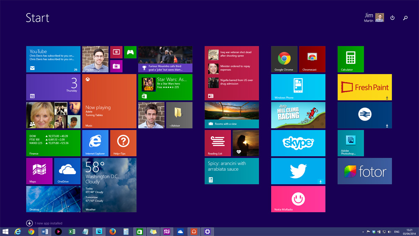The width and height of the screenshot is (419, 236).
Task: Open Internet Explorer from the taskbar
Action: pyautogui.click(x=18, y=231)
